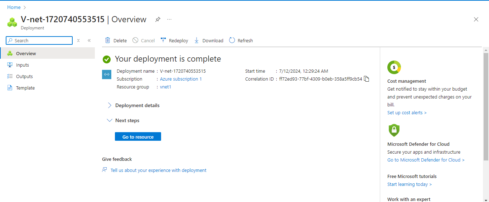Click deployment name value V-net-1720740553515
Screen dimensions: 489x202
183,71
